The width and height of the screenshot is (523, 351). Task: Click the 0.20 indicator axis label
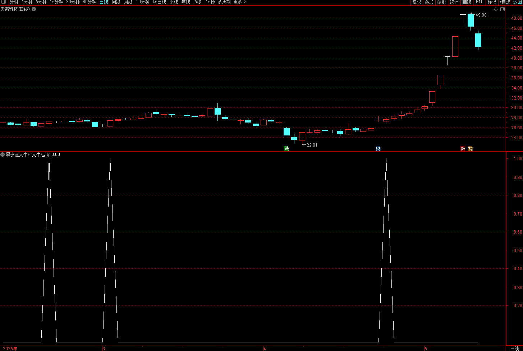518,306
